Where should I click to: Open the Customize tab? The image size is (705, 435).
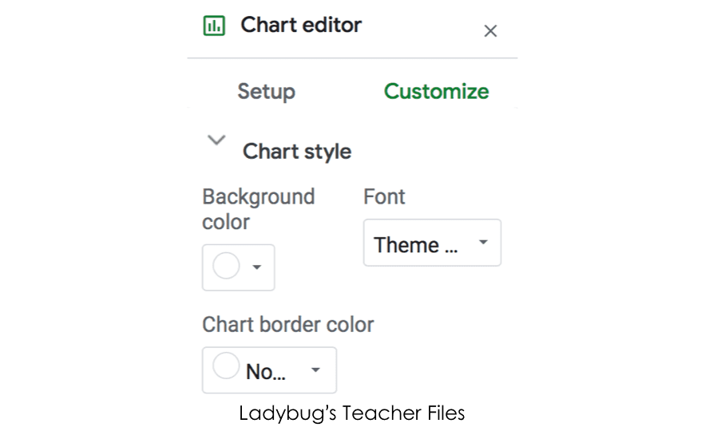pyautogui.click(x=436, y=92)
